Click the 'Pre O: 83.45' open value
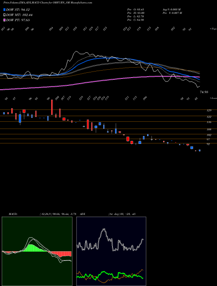Image resolution: width=217 pixels, height=286 pixels. click(136, 10)
